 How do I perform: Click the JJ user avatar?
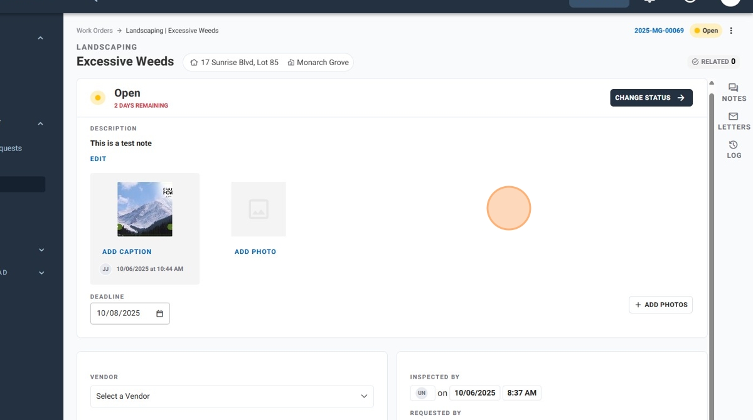(x=105, y=269)
